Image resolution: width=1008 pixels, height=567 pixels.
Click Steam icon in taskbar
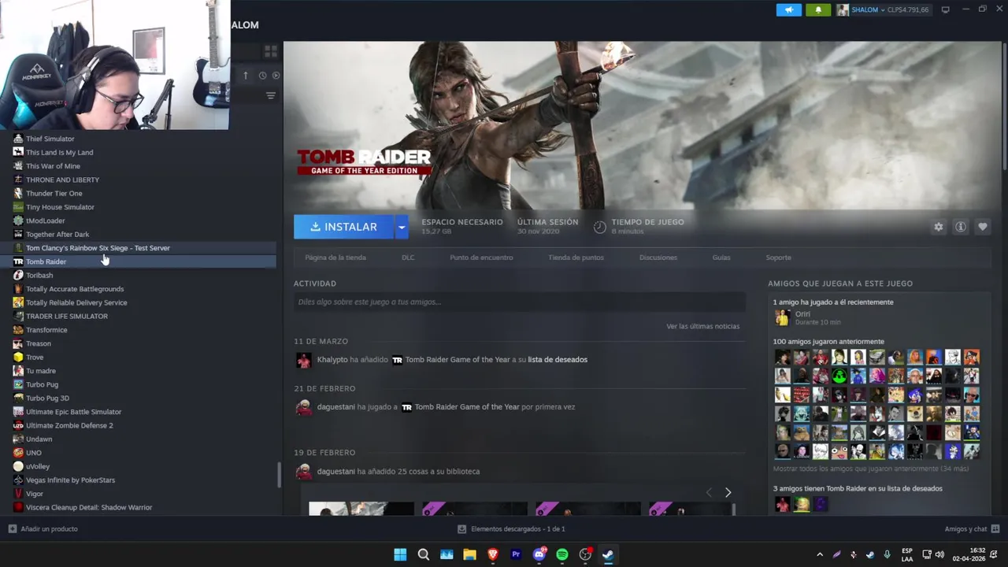tap(608, 554)
